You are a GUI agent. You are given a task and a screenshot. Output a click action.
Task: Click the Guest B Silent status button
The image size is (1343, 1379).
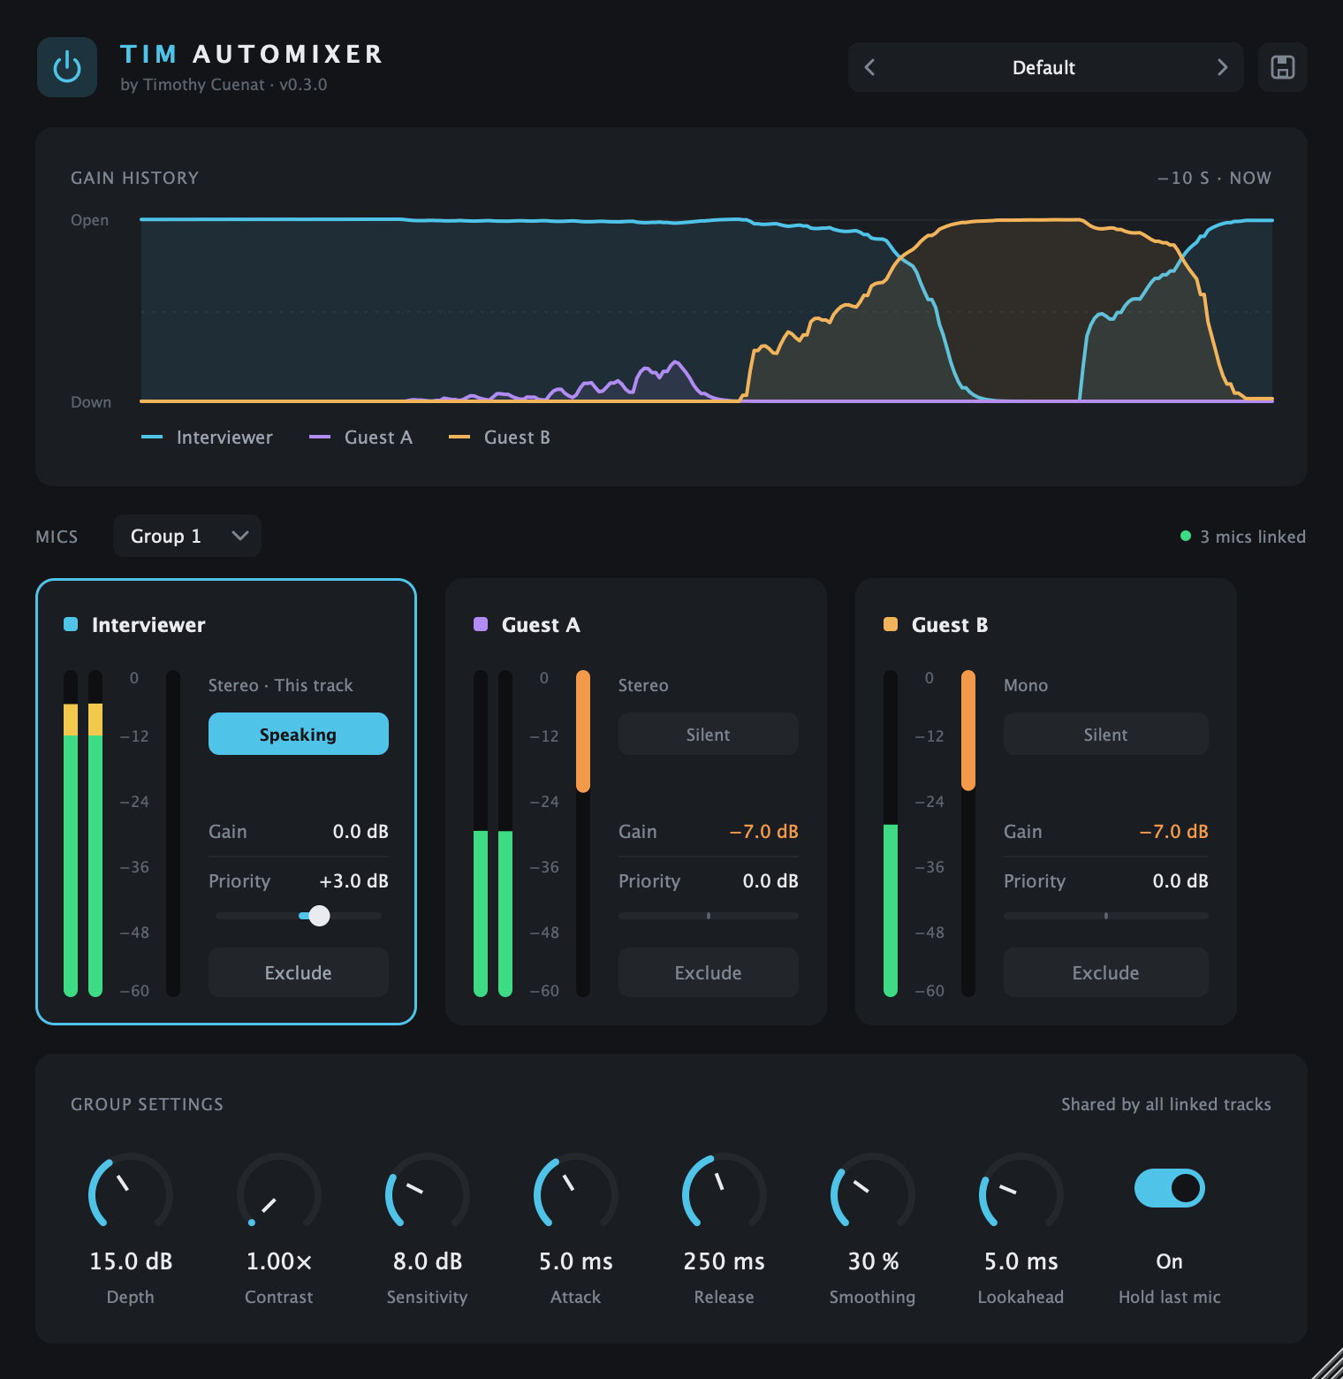click(1106, 734)
